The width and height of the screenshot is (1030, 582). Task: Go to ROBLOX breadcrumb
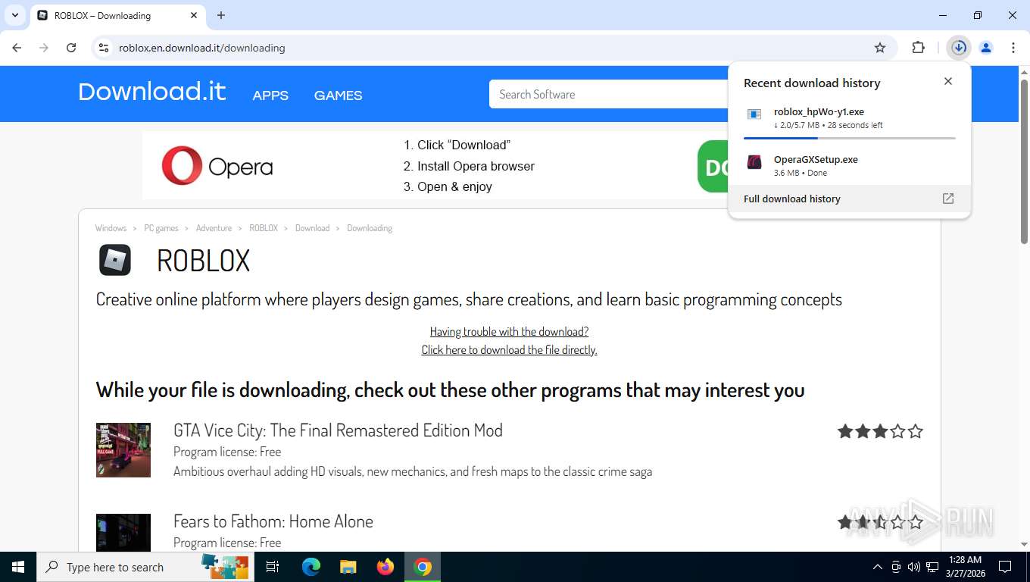(x=264, y=228)
